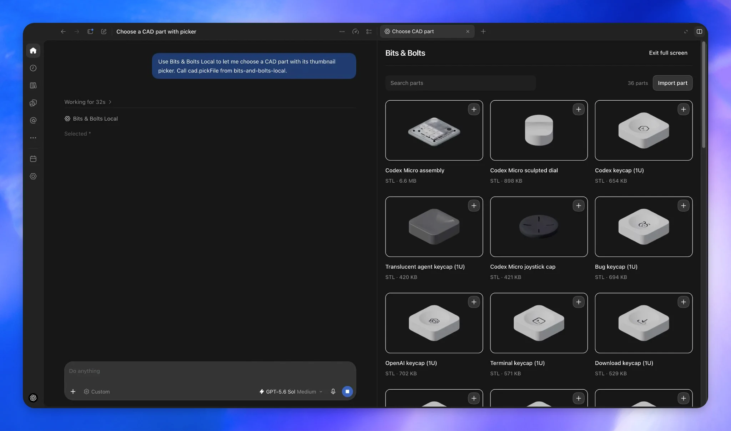The height and width of the screenshot is (431, 731).
Task: Add Terminal keycap (1U) with plus button
Action: pos(579,302)
